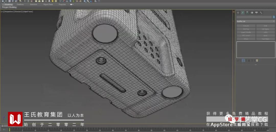Click the flat box primitive icon in the toolbar
276x132 pixels.
[36, 1]
